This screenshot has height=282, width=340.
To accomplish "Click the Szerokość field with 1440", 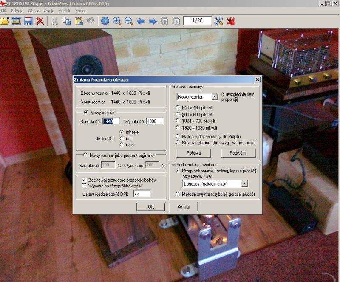I will pos(111,121).
